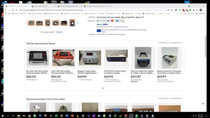
Task: Open Chrome from the taskbar
Action: tap(29, 116)
